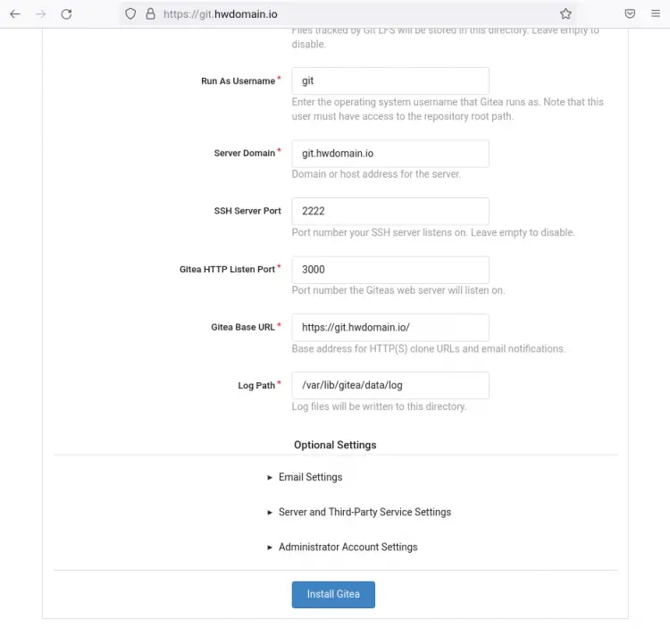Open the tracking protection shield
Screen dimensions: 670x644
point(130,14)
